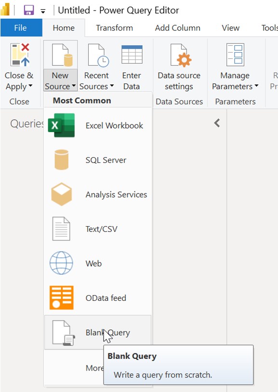Collapse the Queries pane with chevron
Screen dimensions: 278x392
click(217, 123)
